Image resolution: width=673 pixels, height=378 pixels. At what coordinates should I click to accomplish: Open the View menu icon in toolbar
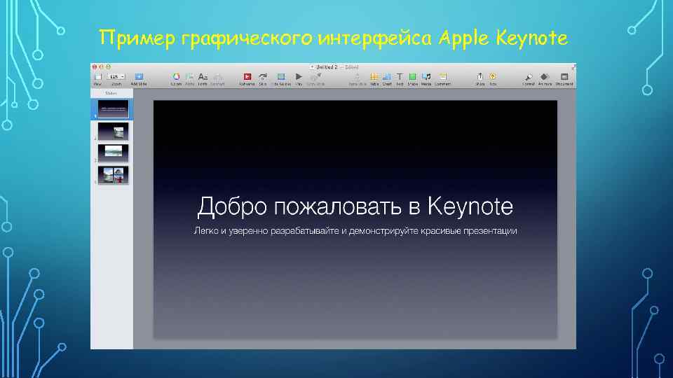[98, 77]
